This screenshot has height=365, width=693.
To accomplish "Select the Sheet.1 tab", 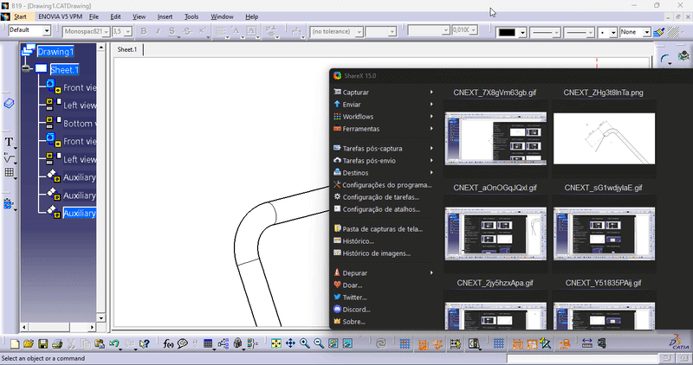I will [x=127, y=49].
